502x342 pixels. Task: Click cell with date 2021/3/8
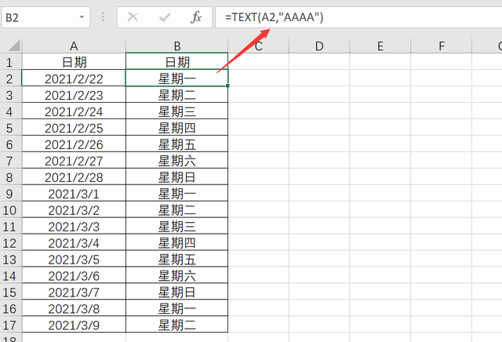click(74, 308)
